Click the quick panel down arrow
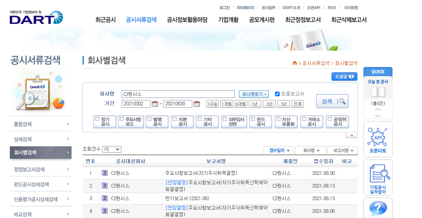The image size is (422, 218). pyautogui.click(x=378, y=115)
